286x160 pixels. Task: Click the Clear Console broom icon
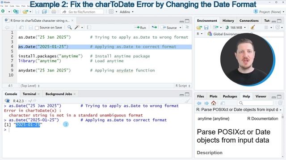point(188,101)
